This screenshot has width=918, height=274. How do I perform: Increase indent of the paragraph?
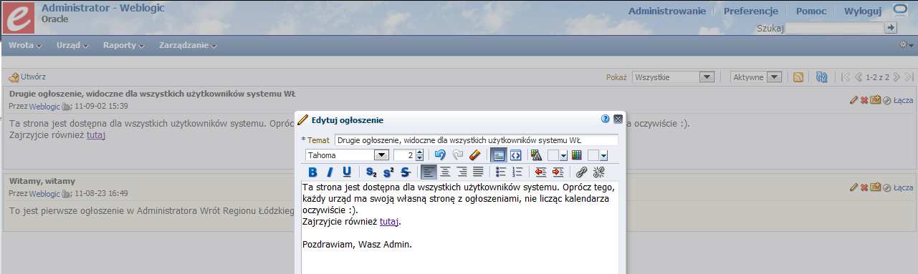[x=558, y=172]
